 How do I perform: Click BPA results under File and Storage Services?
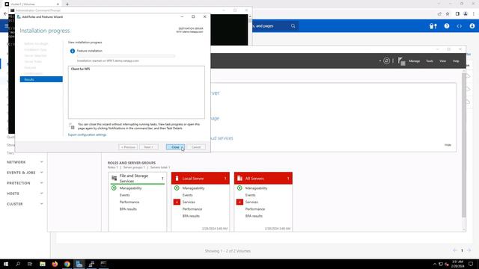(x=128, y=209)
